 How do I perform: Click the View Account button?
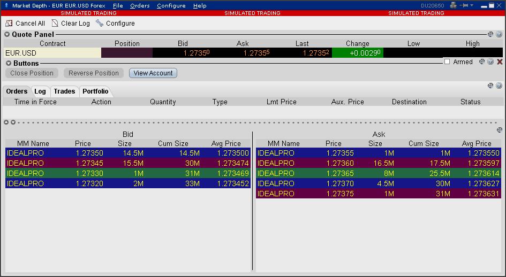click(153, 73)
